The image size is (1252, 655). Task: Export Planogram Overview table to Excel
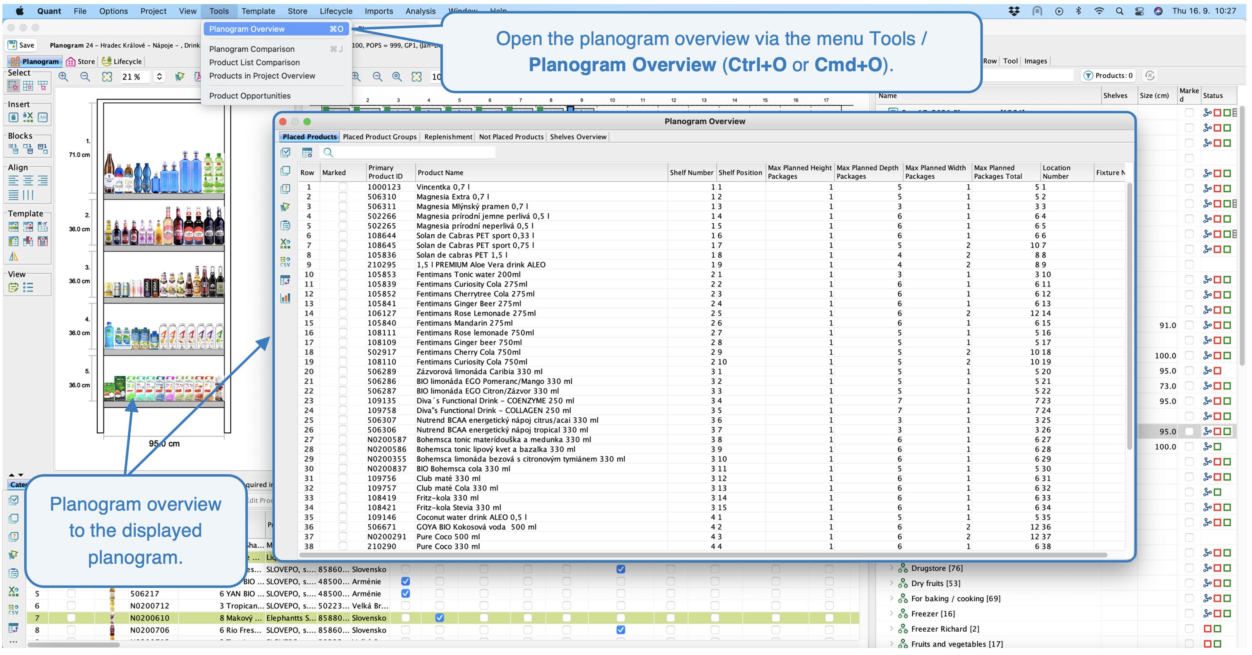coord(286,243)
